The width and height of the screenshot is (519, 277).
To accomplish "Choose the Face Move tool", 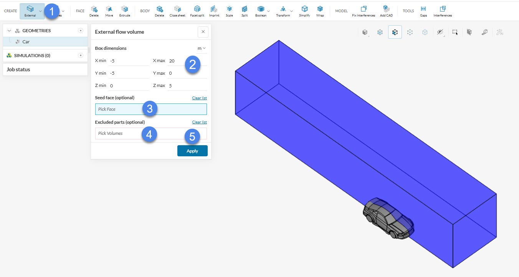I will click(109, 11).
